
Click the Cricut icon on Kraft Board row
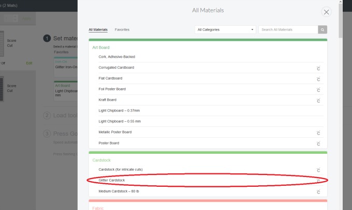tap(318, 101)
